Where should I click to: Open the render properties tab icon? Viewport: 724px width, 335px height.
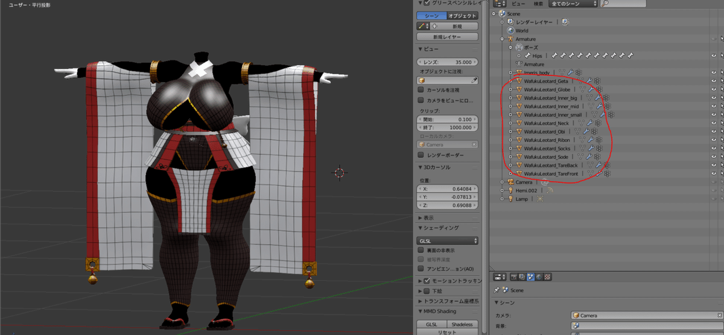tap(515, 277)
